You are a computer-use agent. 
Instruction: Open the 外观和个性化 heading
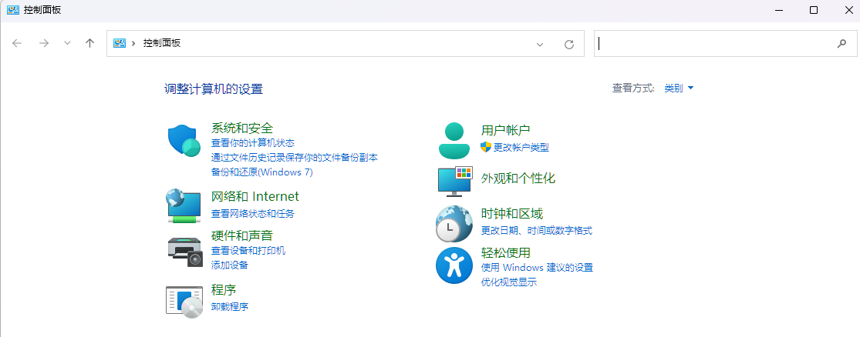pos(518,179)
